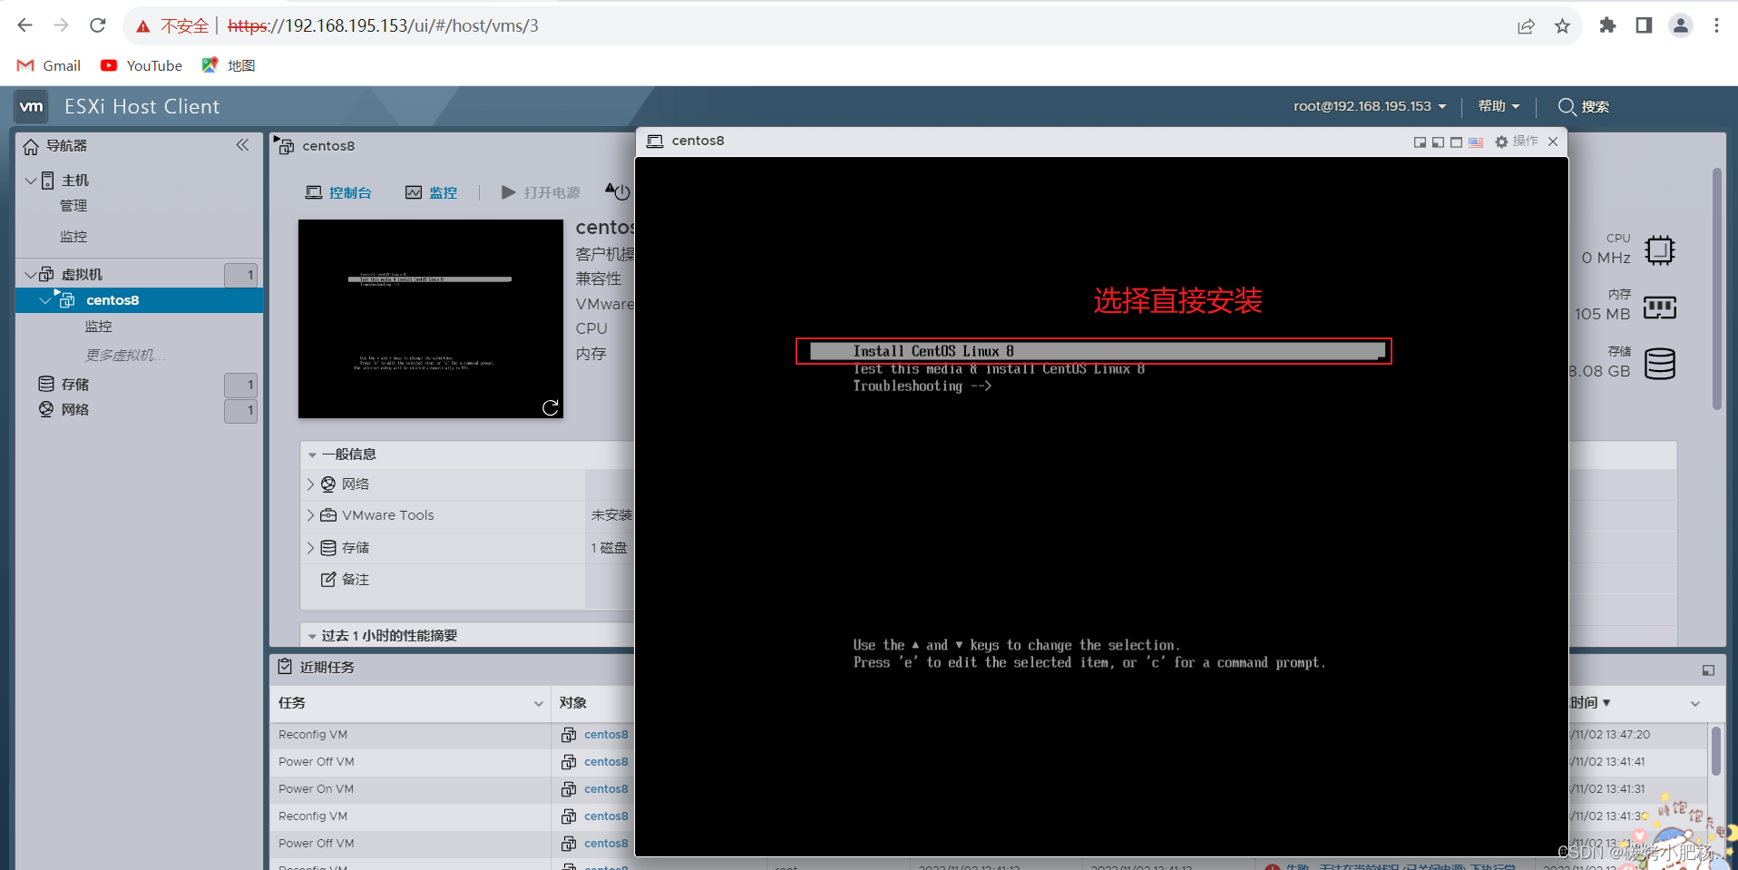Refresh the VM console thumbnail

coord(550,407)
